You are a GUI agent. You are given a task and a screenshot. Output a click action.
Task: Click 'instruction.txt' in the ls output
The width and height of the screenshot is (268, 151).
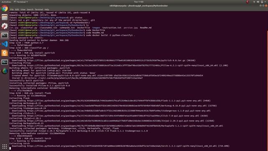[x=112, y=28]
